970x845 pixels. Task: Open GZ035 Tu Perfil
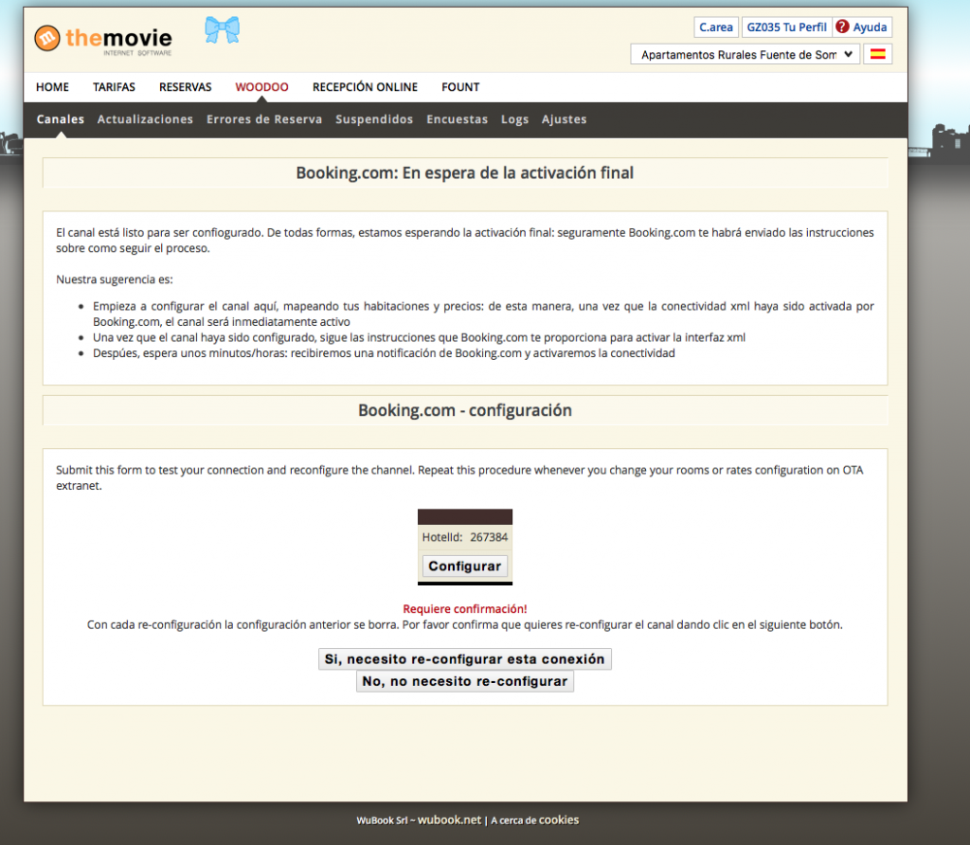tap(786, 27)
